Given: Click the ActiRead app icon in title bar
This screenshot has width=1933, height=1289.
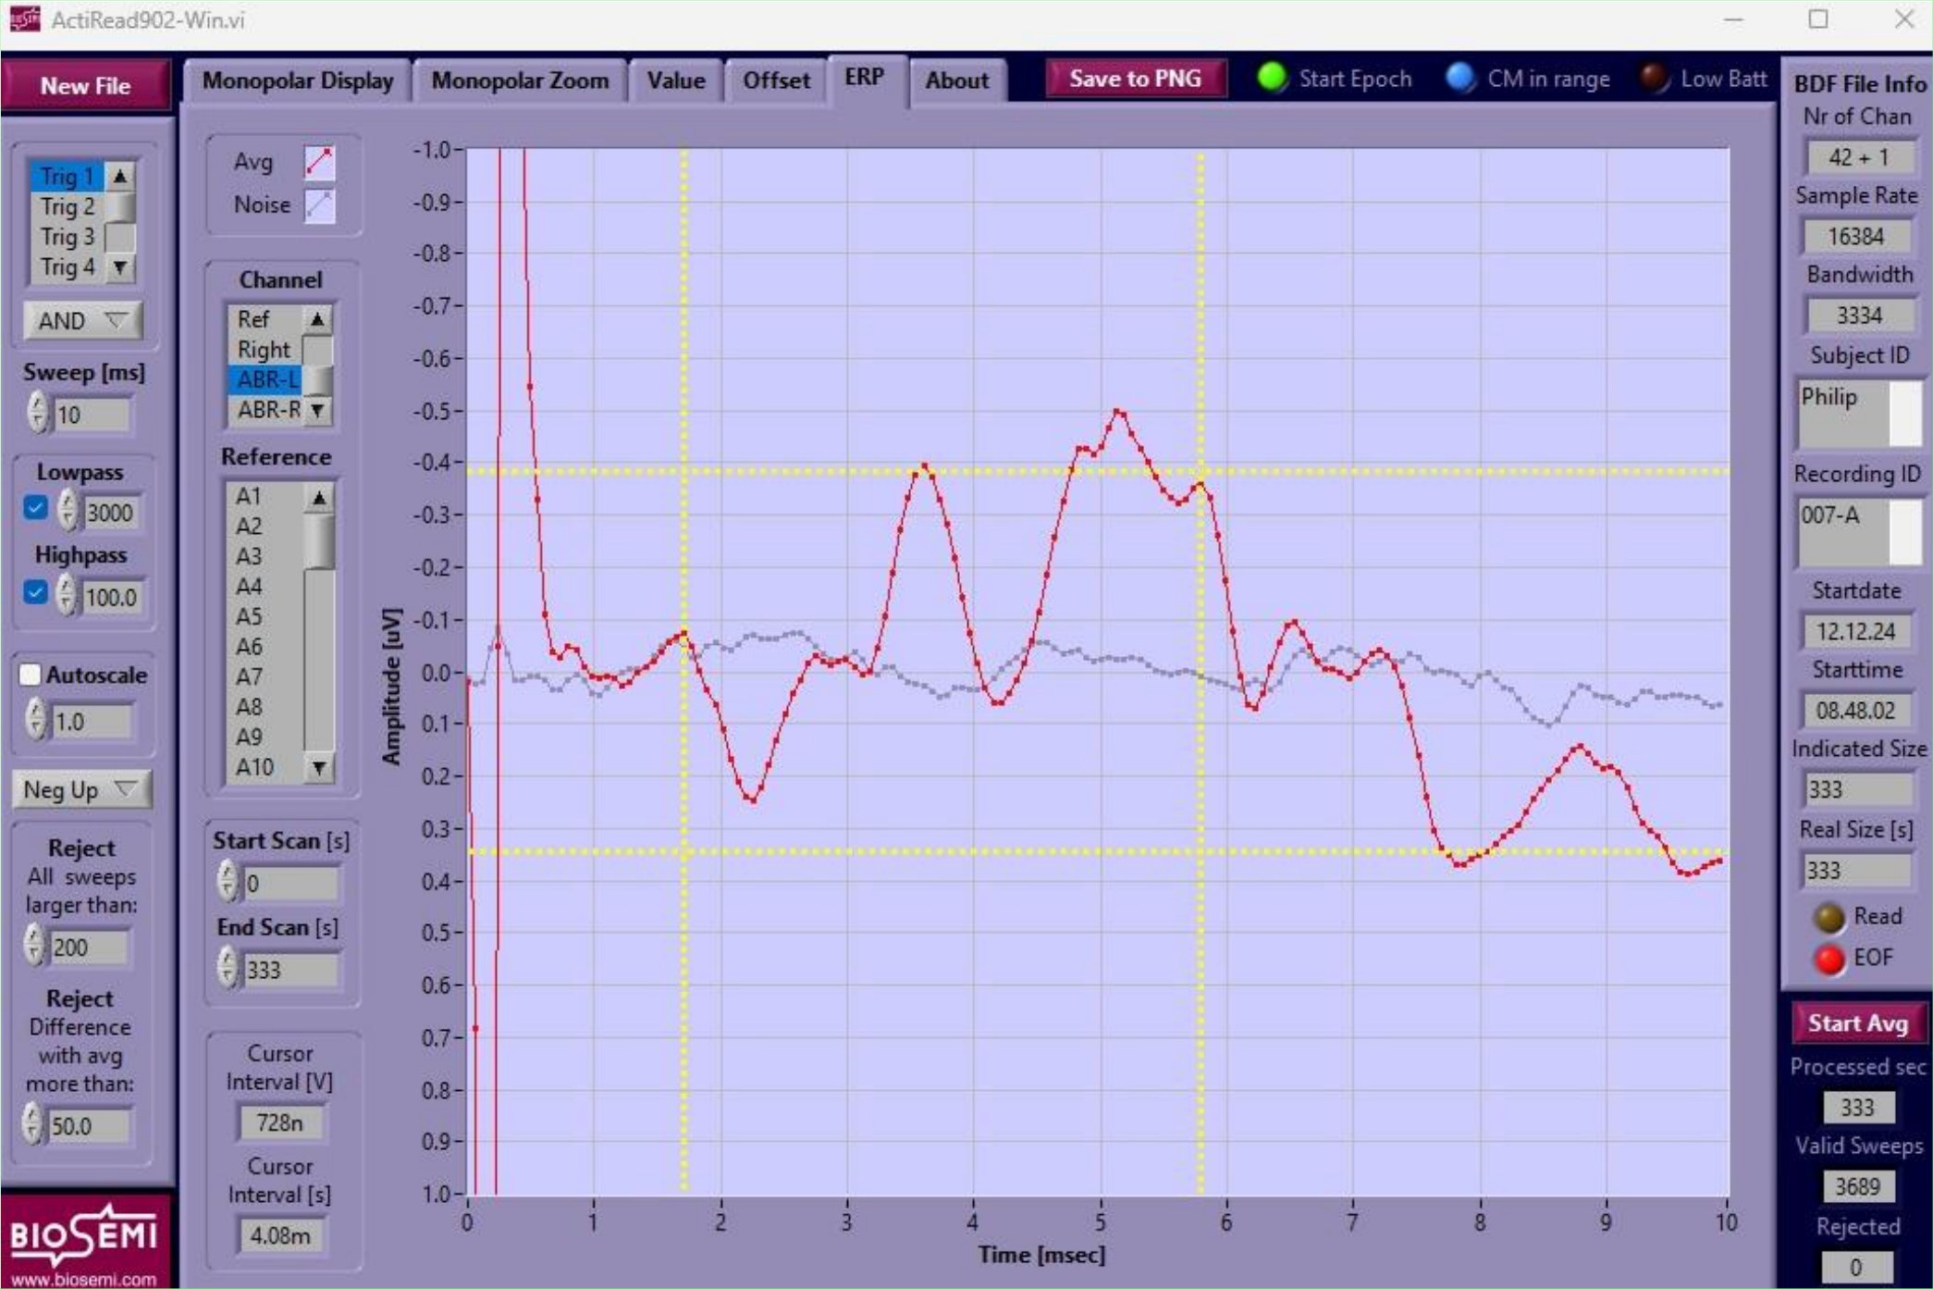Looking at the screenshot, I should [23, 19].
